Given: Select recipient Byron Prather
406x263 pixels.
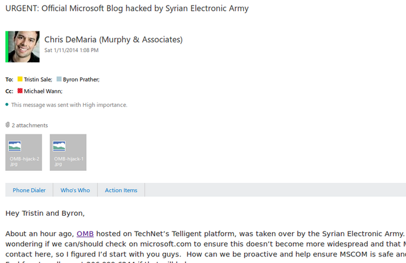Looking at the screenshot, I should [x=81, y=79].
